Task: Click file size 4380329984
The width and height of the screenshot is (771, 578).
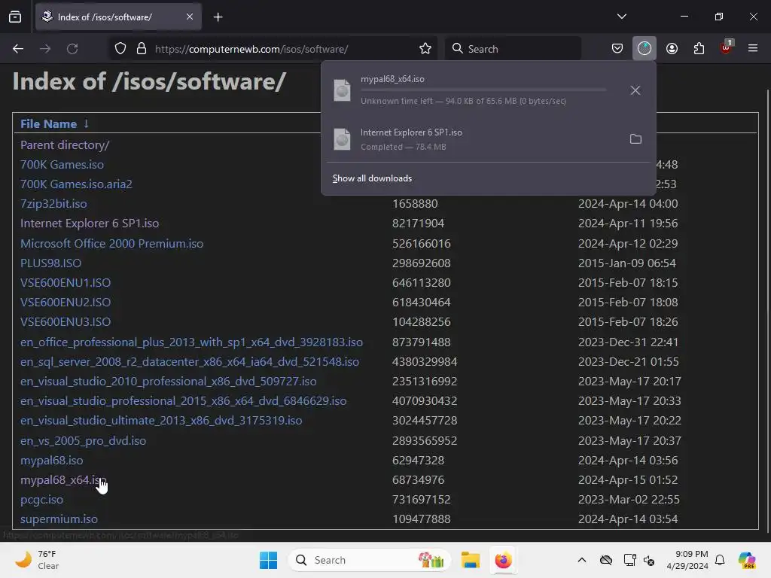Action: click(425, 362)
